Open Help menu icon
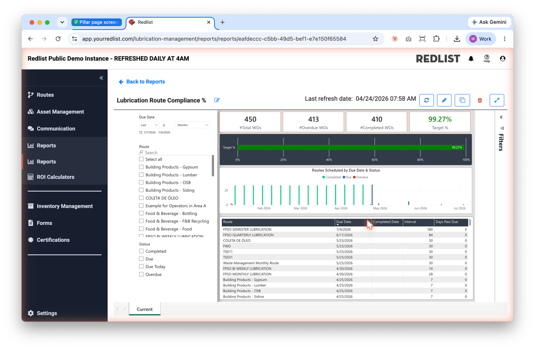 coord(487,58)
